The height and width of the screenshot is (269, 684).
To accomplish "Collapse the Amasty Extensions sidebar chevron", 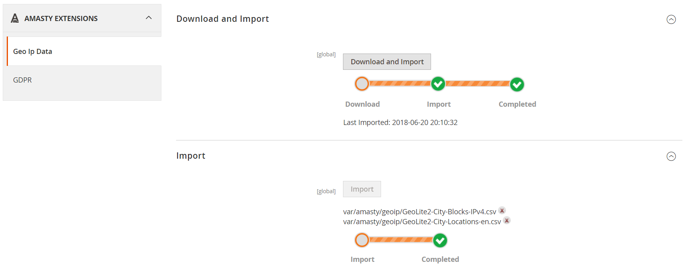I will [149, 18].
